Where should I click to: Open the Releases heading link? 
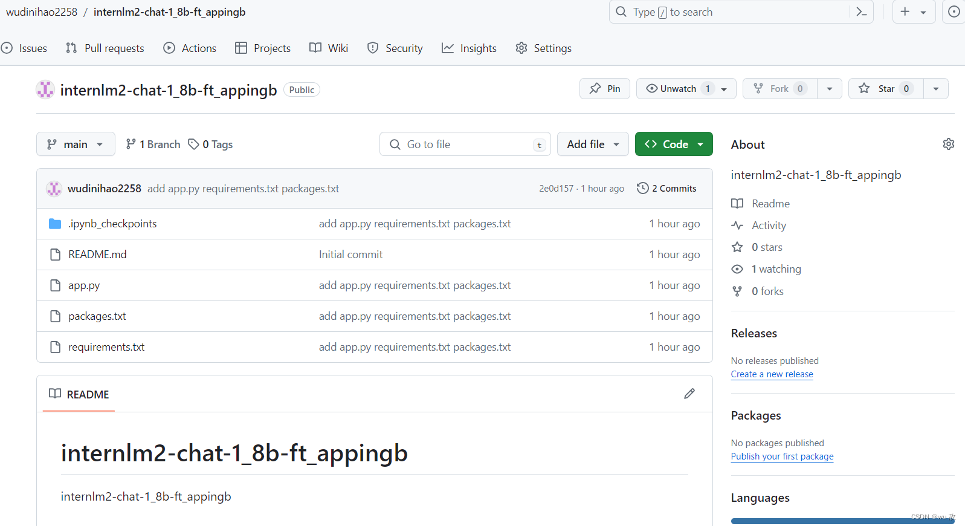tap(754, 333)
